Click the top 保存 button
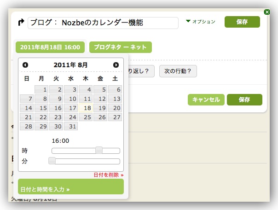 coord(242,22)
